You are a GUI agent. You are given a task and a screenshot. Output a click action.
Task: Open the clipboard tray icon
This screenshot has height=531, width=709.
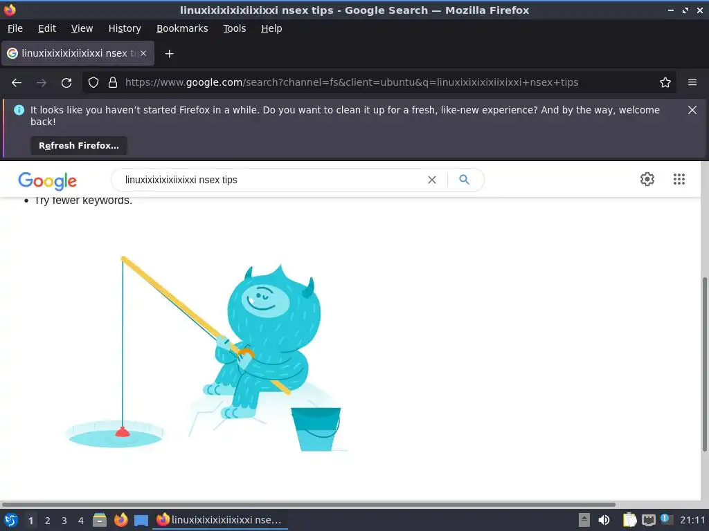click(629, 520)
